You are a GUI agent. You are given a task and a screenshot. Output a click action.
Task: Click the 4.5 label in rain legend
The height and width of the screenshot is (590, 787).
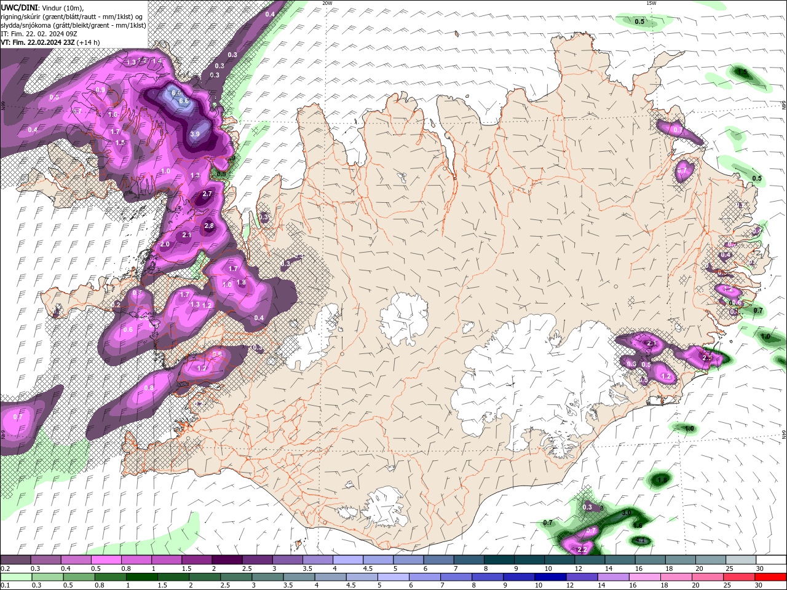click(x=350, y=586)
